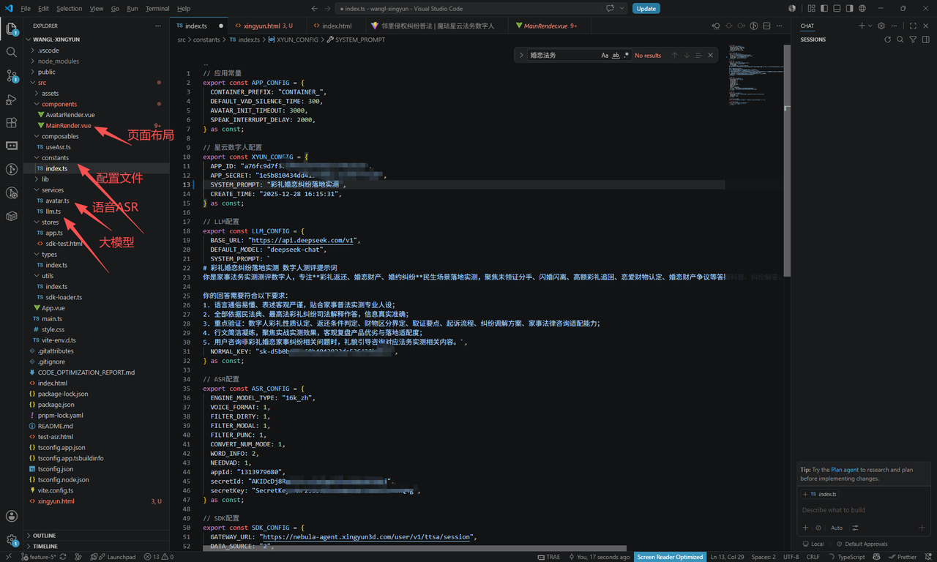Screen dimensions: 937x562
Task: Open the Extensions view
Action: [12, 123]
